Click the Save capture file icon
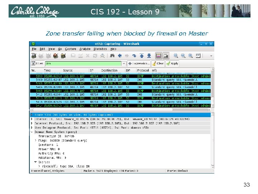Screen dimensions: 258x194 (x=81, y=56)
